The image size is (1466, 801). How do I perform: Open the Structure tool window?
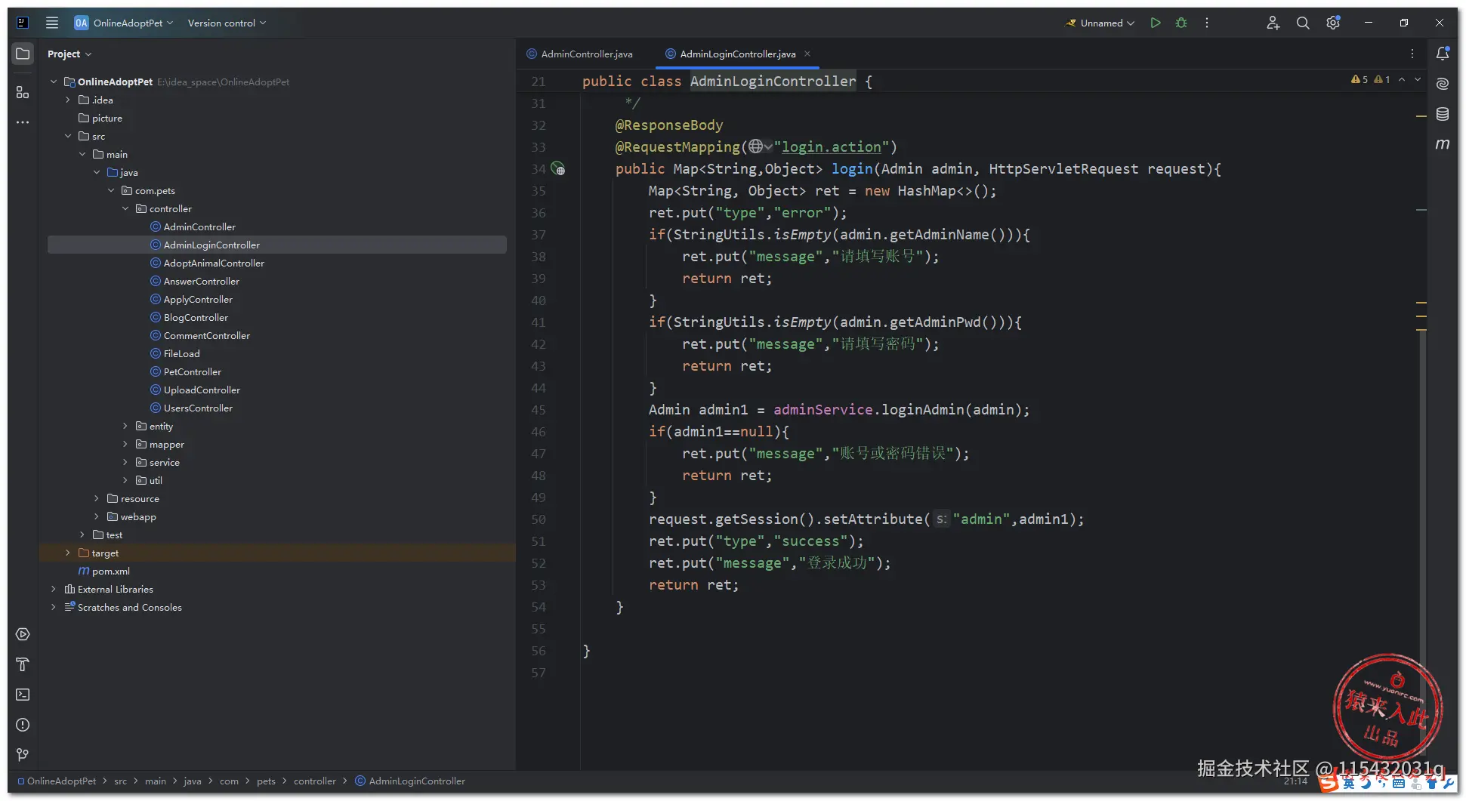pos(23,92)
